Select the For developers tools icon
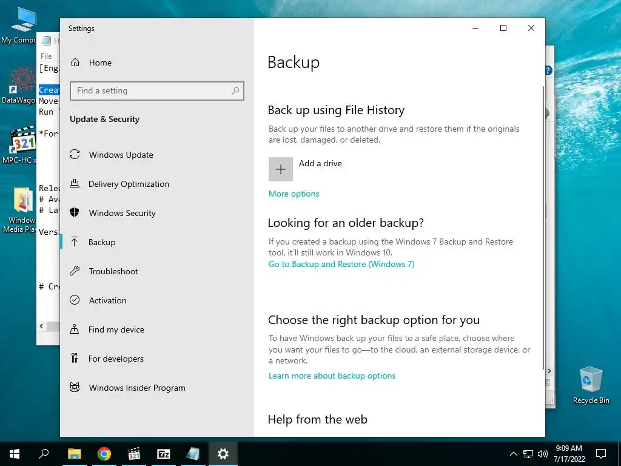The width and height of the screenshot is (621, 466). pos(75,358)
